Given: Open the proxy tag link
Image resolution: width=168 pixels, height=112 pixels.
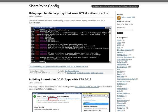Looking at the screenshot, I should (x=101, y=73).
